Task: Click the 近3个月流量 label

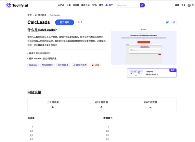Action: pyautogui.click(x=101, y=102)
